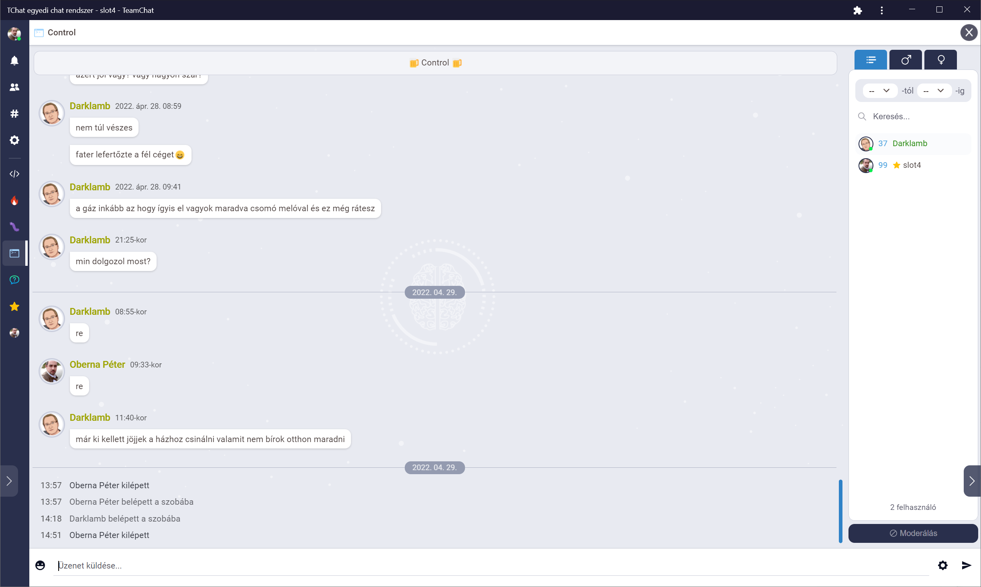Show all users list tab
981x587 pixels.
point(871,60)
